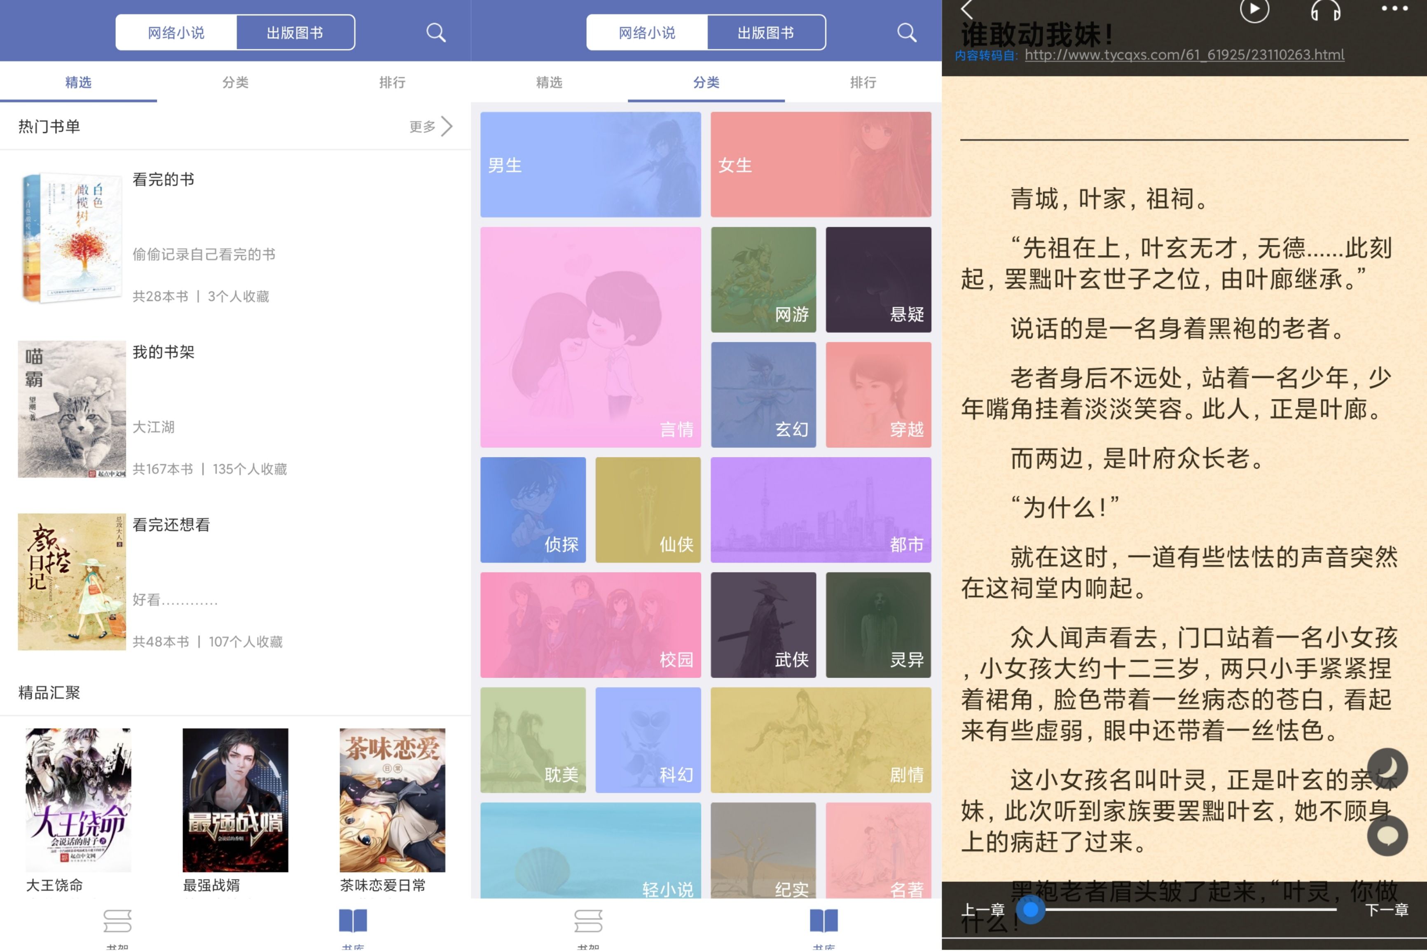
Task: Switch to the 分类 category tab
Action: pos(236,82)
